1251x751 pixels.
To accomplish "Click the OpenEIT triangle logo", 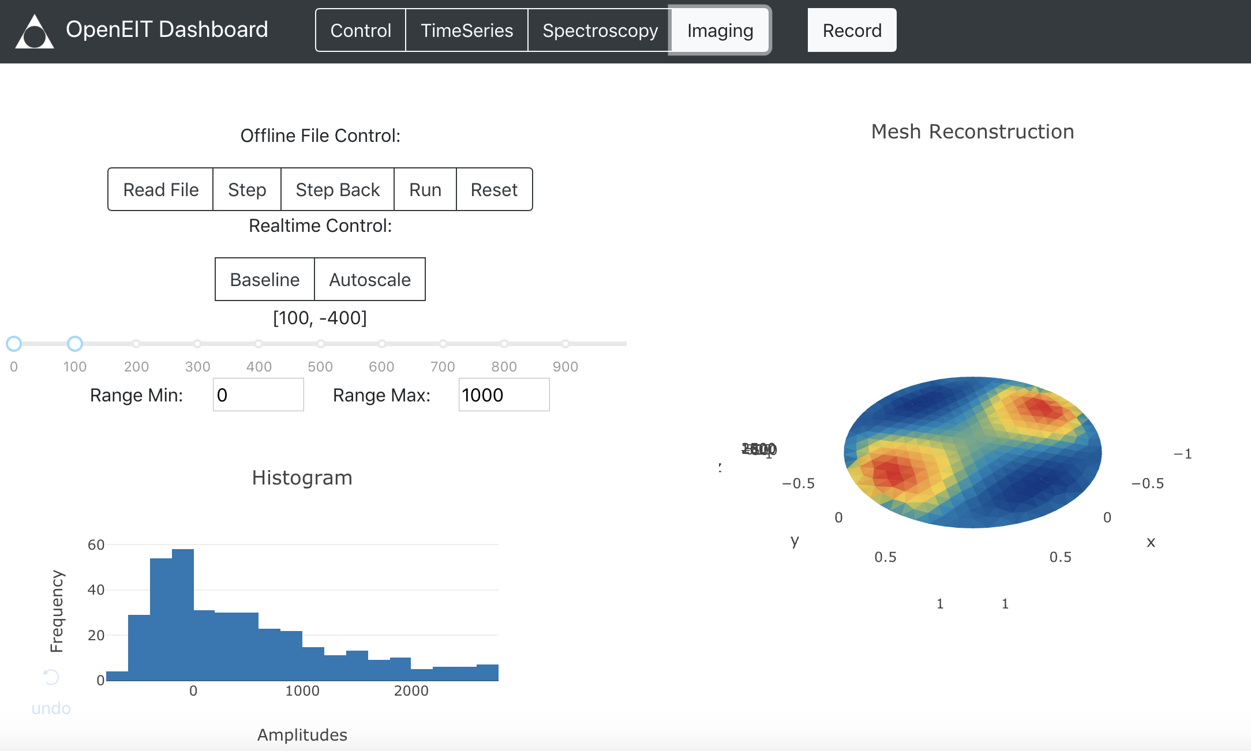I will tap(34, 32).
